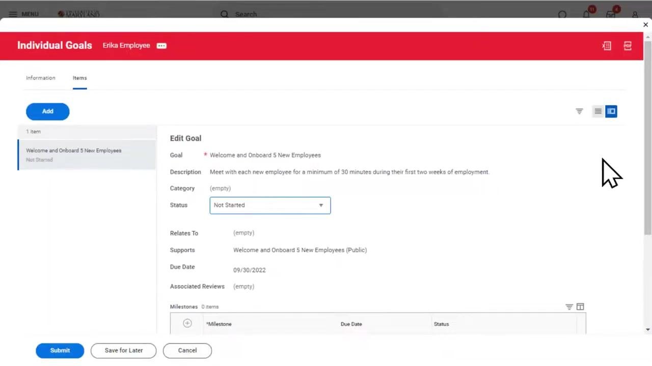Open inbox icon in background header

click(x=611, y=14)
